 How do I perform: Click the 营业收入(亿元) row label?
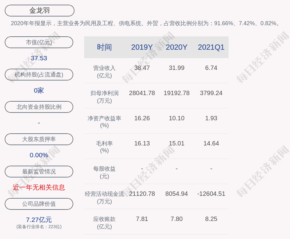point(104,72)
